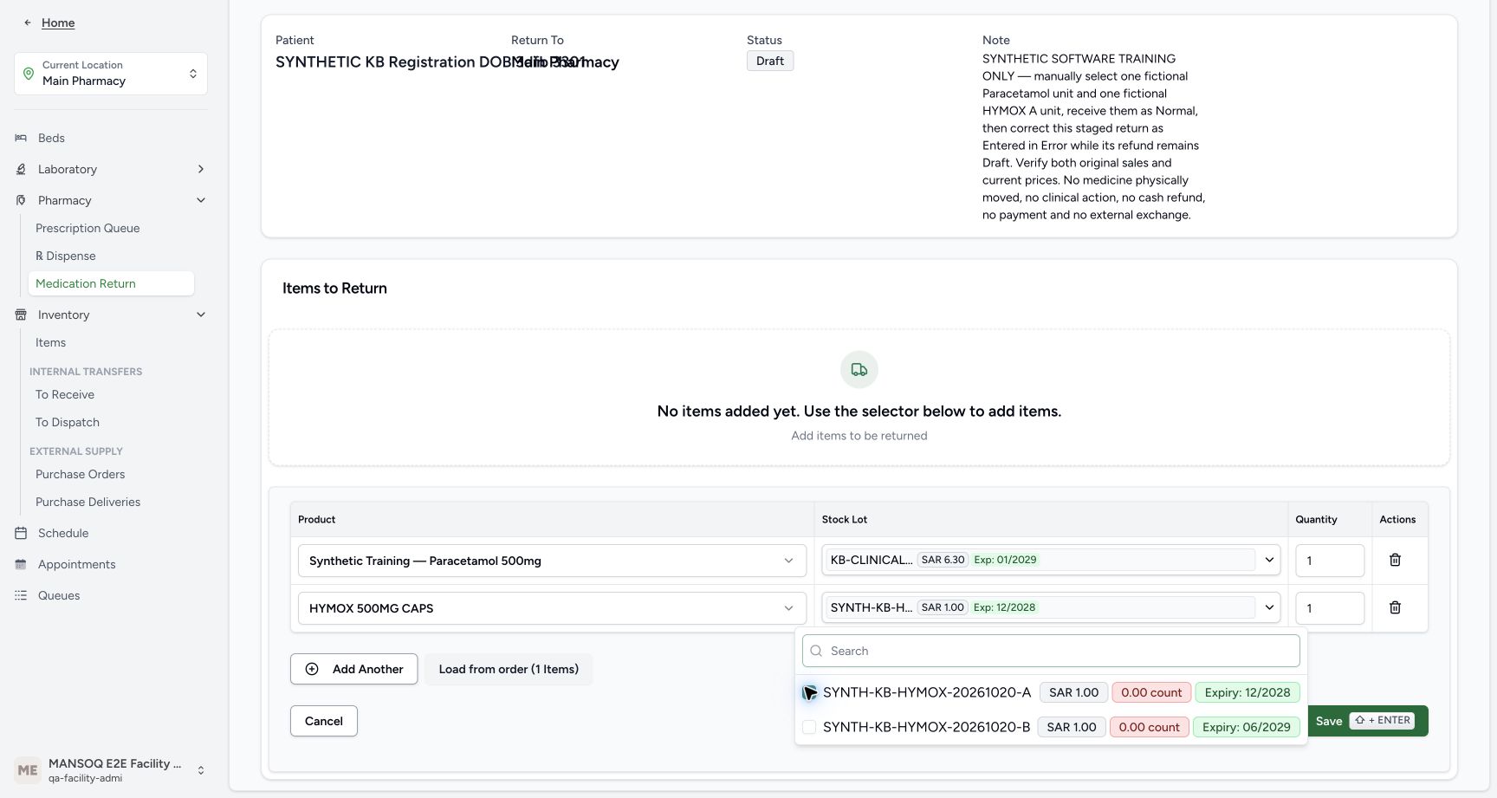
Task: Open the Current Location Main Pharmacy selector
Action: click(x=111, y=74)
